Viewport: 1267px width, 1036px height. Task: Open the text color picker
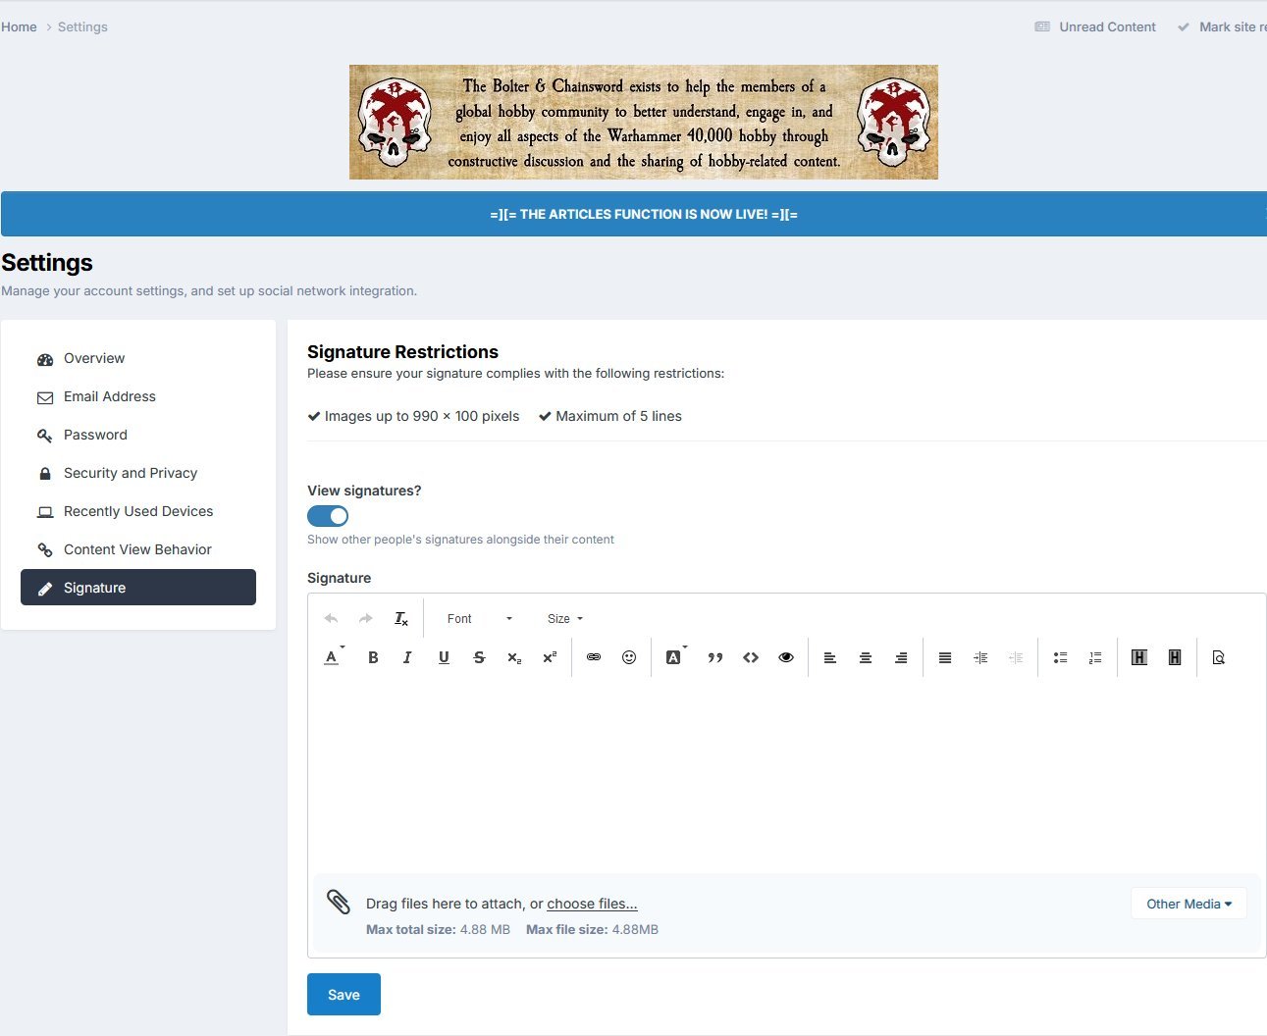[x=334, y=657]
